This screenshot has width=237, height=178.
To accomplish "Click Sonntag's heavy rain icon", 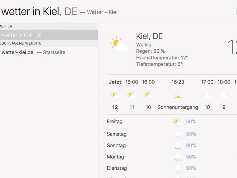I will (x=178, y=146).
